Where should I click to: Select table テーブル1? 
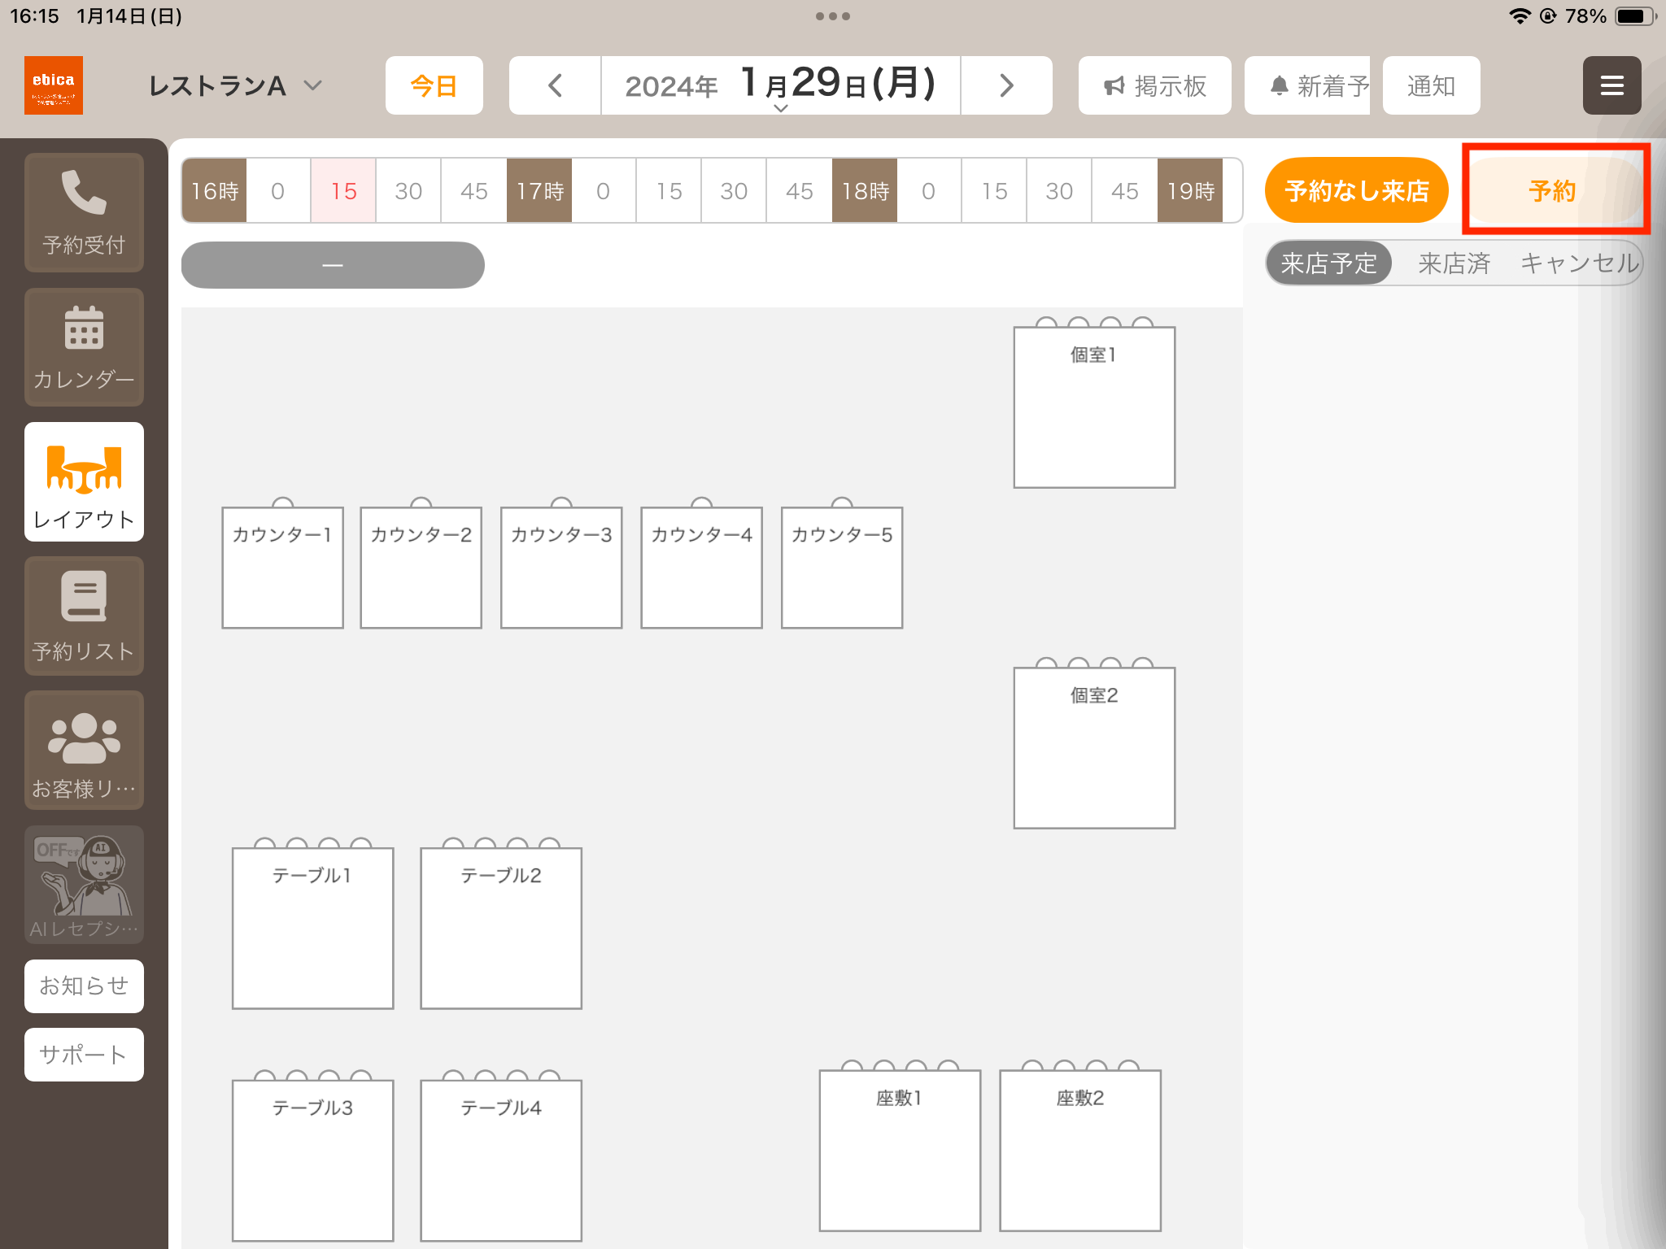(x=313, y=928)
